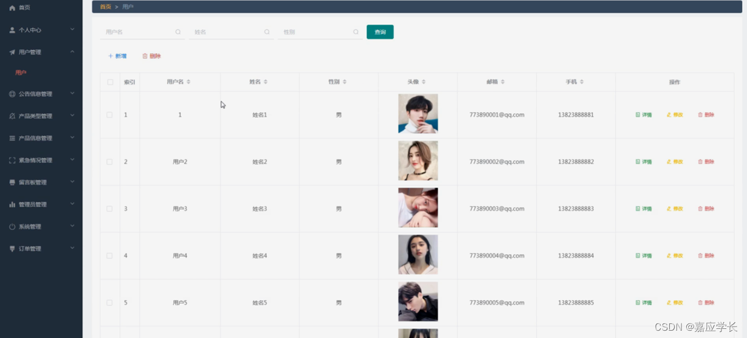Check the checkbox for 用户2 row

[x=110, y=162]
